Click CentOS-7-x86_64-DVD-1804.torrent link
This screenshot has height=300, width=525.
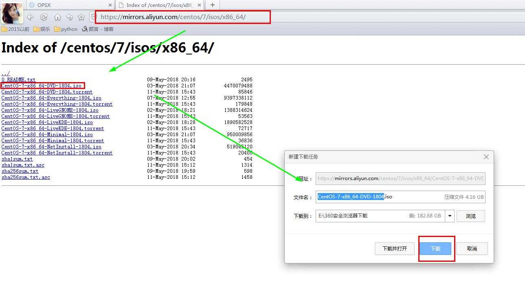tap(47, 92)
